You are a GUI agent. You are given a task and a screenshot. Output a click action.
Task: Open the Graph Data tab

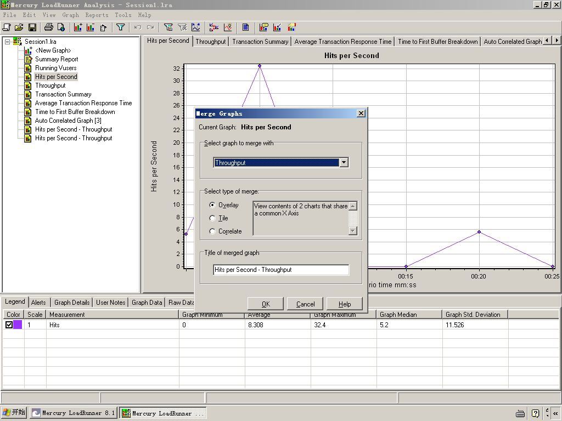tap(147, 303)
